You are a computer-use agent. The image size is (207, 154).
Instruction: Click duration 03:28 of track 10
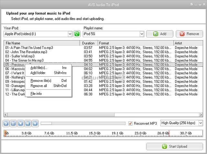(88, 86)
